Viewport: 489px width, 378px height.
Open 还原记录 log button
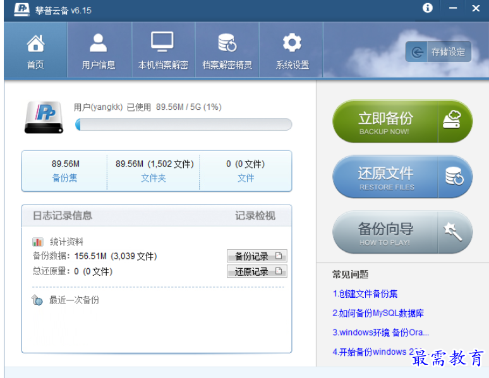coord(257,271)
